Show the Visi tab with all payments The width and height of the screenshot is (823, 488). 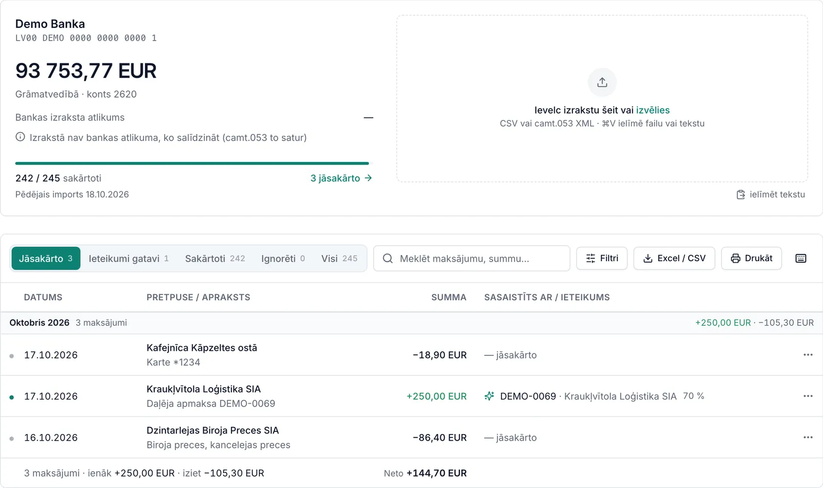339,258
